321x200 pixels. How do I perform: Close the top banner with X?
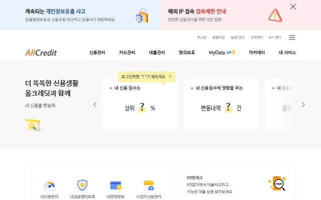pyautogui.click(x=293, y=6)
